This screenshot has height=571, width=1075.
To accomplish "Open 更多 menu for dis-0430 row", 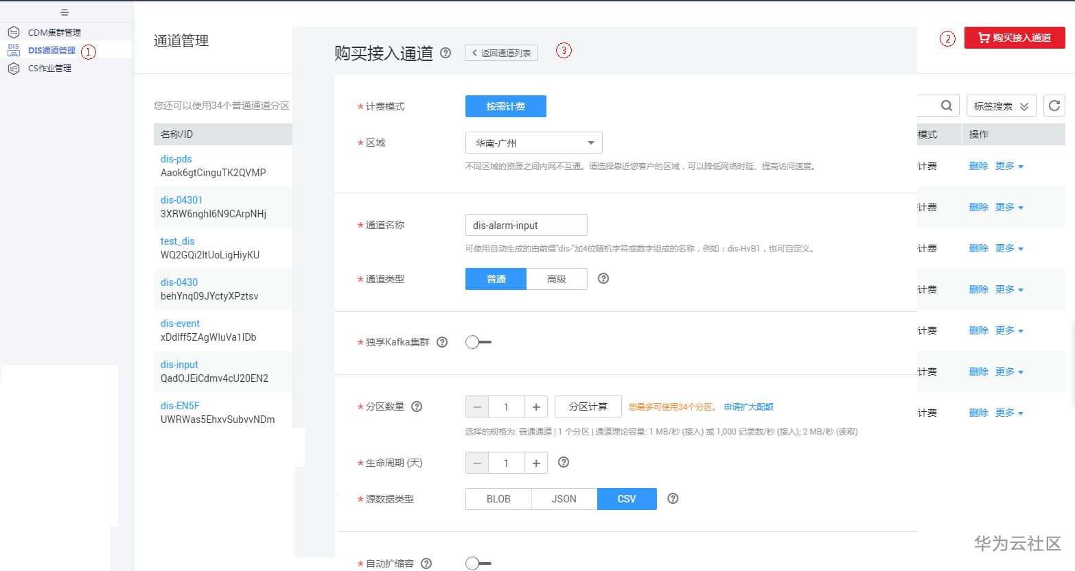I will point(1009,289).
